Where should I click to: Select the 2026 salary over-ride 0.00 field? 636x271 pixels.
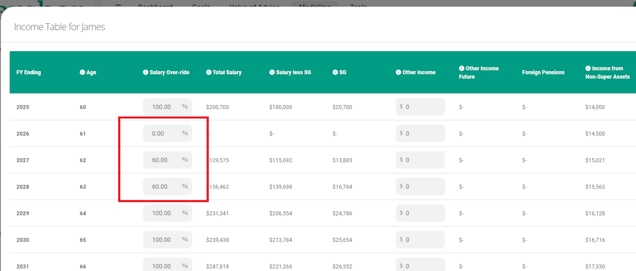167,134
